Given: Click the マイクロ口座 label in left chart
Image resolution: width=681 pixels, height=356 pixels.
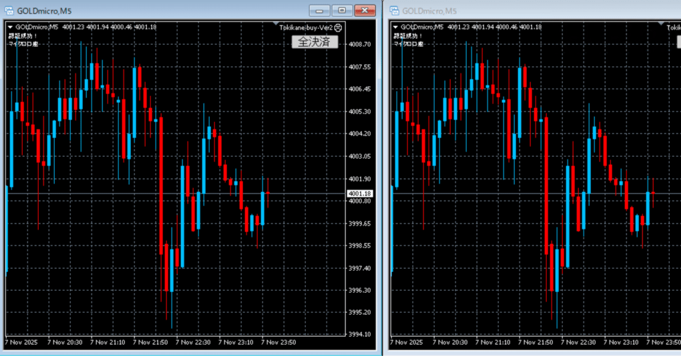Looking at the screenshot, I should (23, 44).
